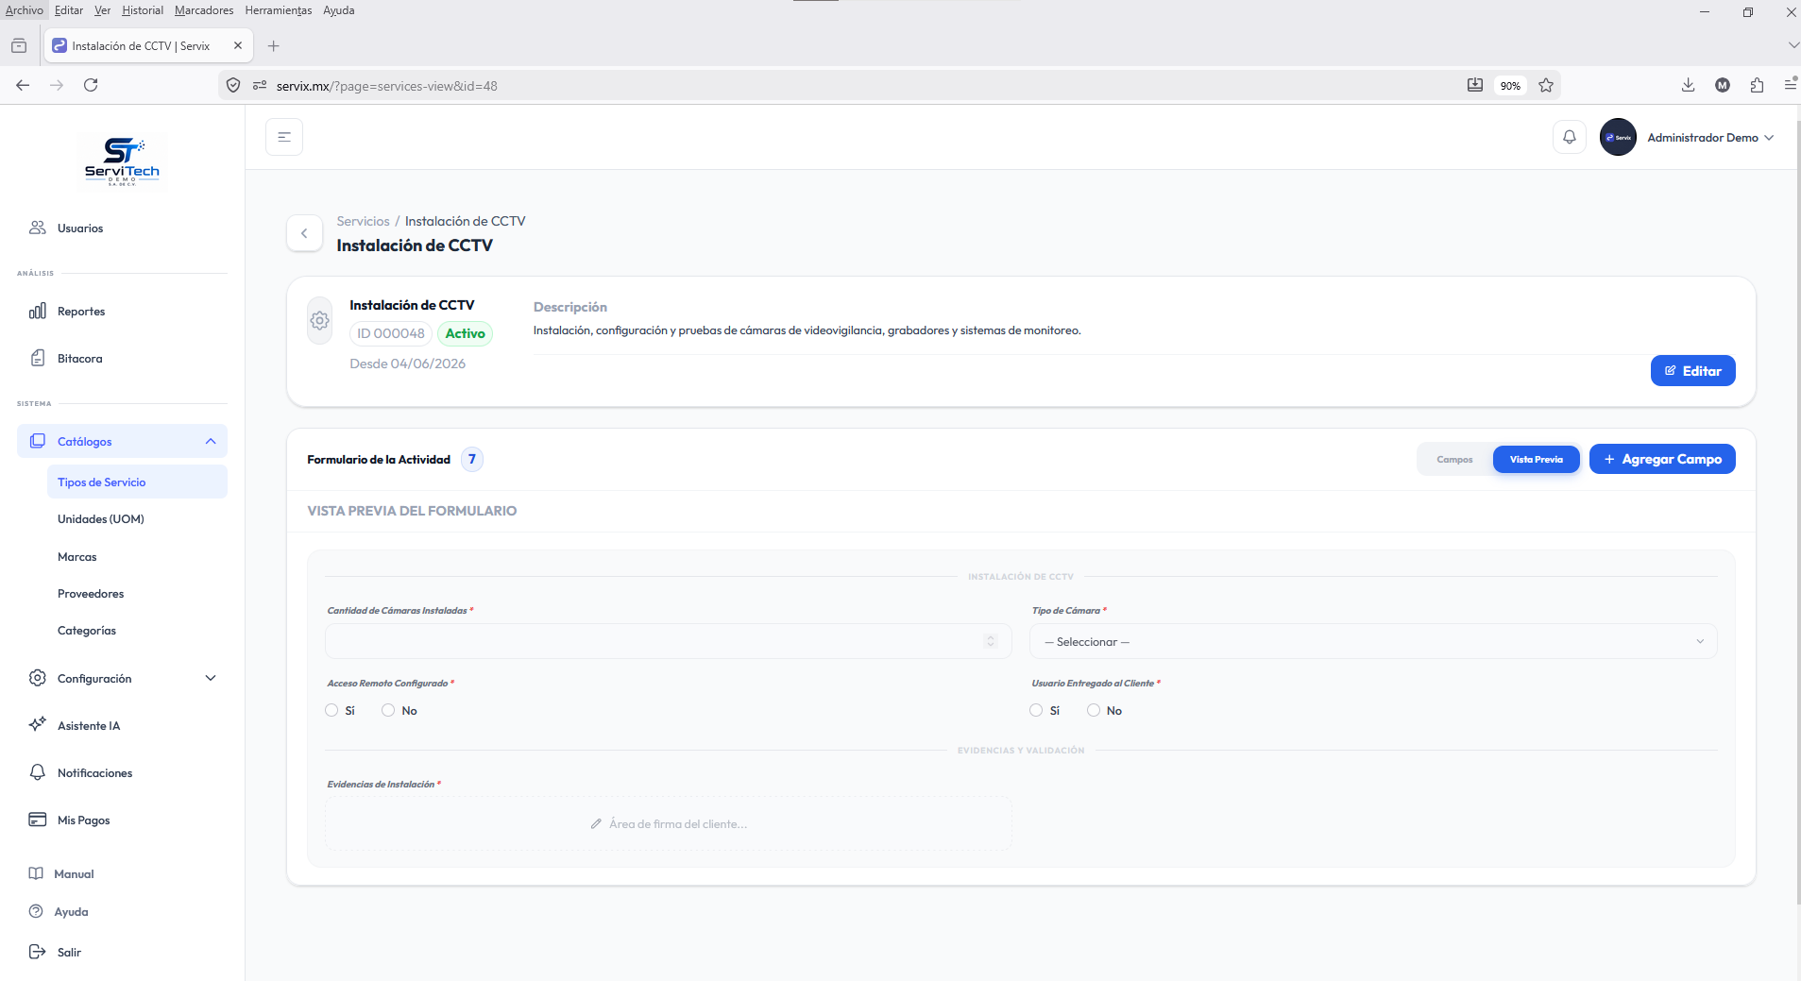The height and width of the screenshot is (981, 1801).
Task: Bookmark page with star icon
Action: (1546, 85)
